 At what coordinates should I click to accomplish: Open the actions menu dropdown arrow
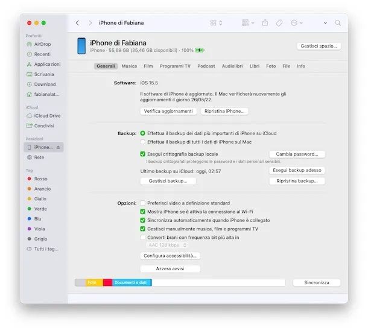[301, 23]
